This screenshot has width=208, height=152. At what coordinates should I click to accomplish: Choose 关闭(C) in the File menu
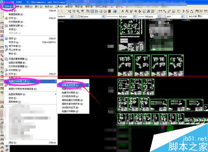pos(30,29)
